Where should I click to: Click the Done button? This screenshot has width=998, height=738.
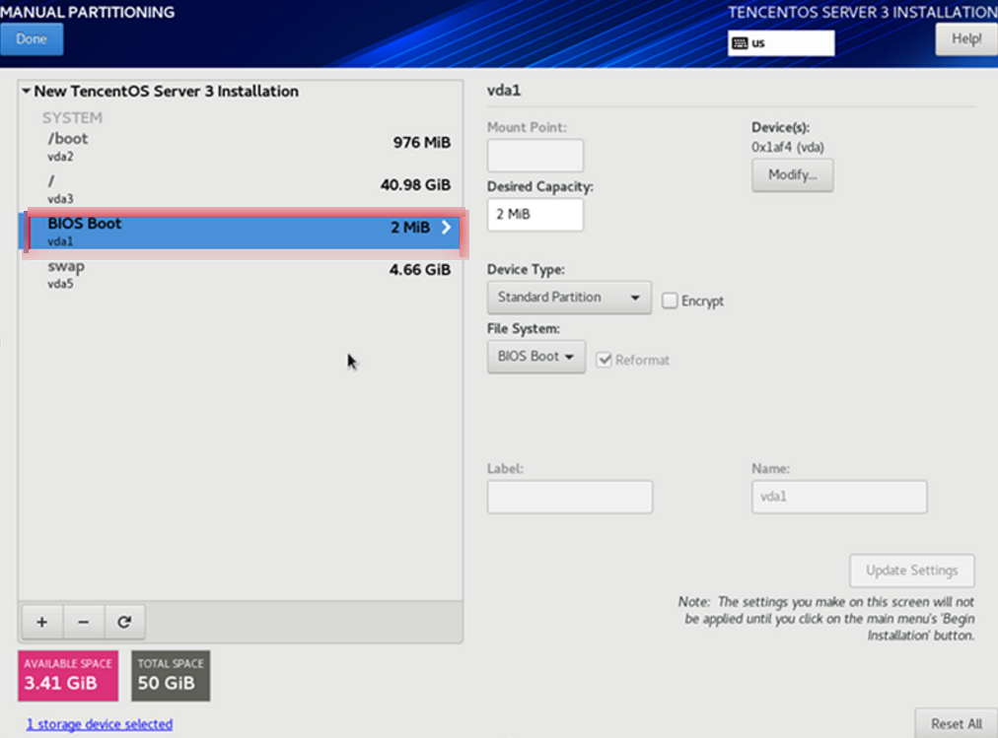coord(32,39)
